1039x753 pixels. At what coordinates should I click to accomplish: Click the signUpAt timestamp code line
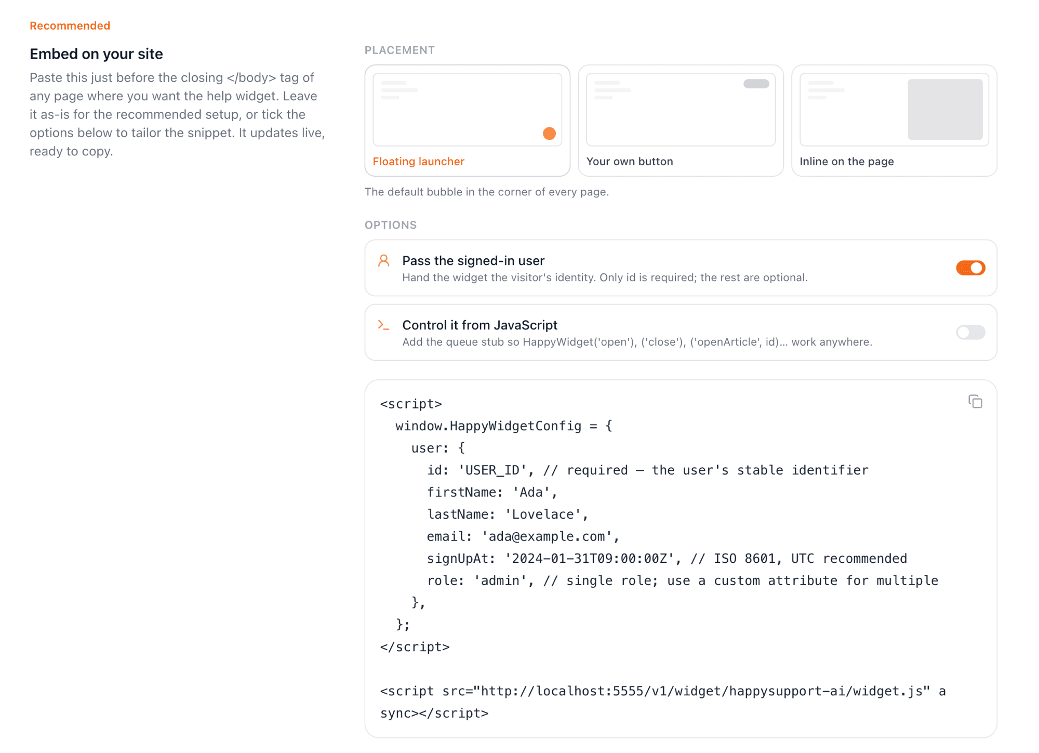coord(667,559)
